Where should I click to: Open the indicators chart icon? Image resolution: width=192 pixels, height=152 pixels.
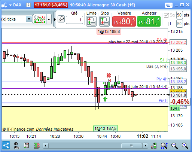coord(40,19)
